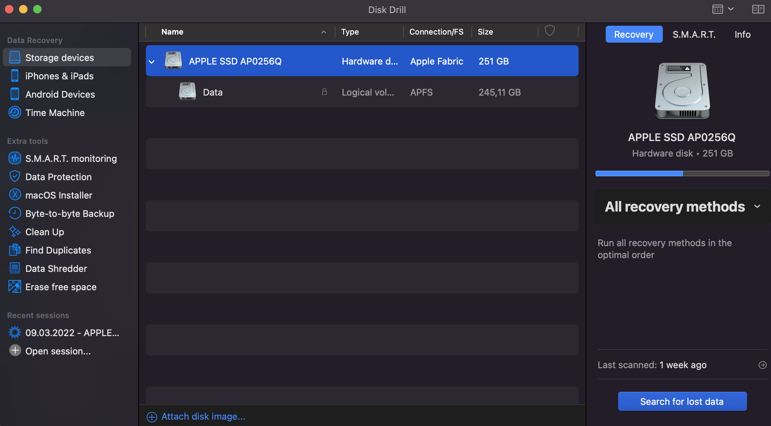This screenshot has height=426, width=771.
Task: Click the macOS Installer icon
Action: [x=14, y=195]
